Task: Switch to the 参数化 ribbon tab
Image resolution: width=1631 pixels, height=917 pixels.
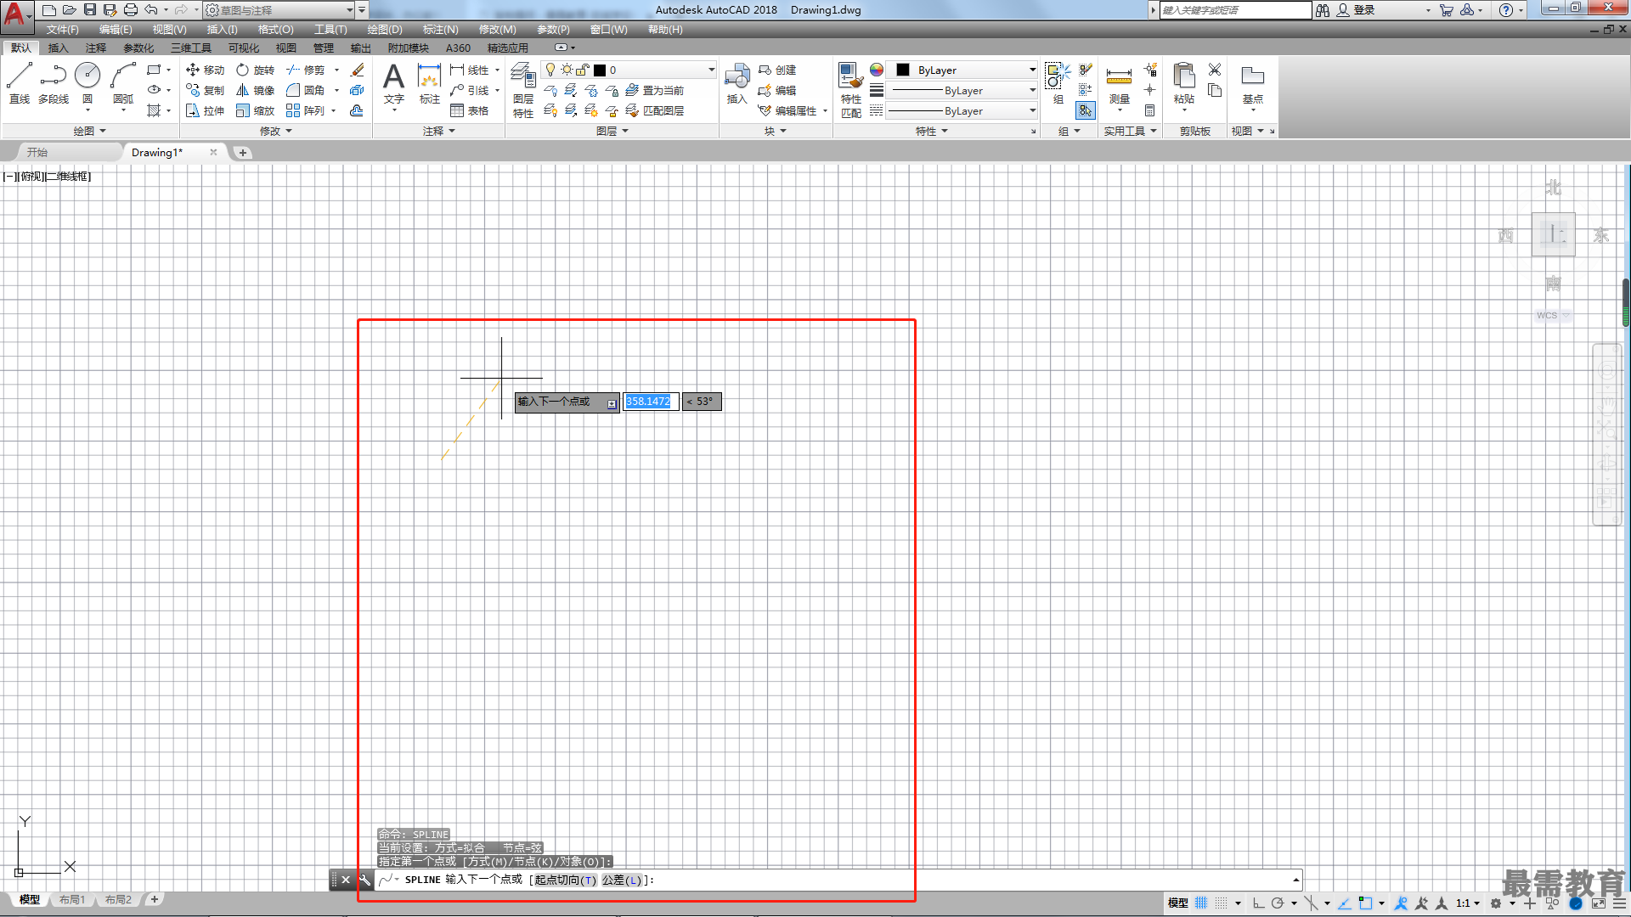Action: [138, 48]
